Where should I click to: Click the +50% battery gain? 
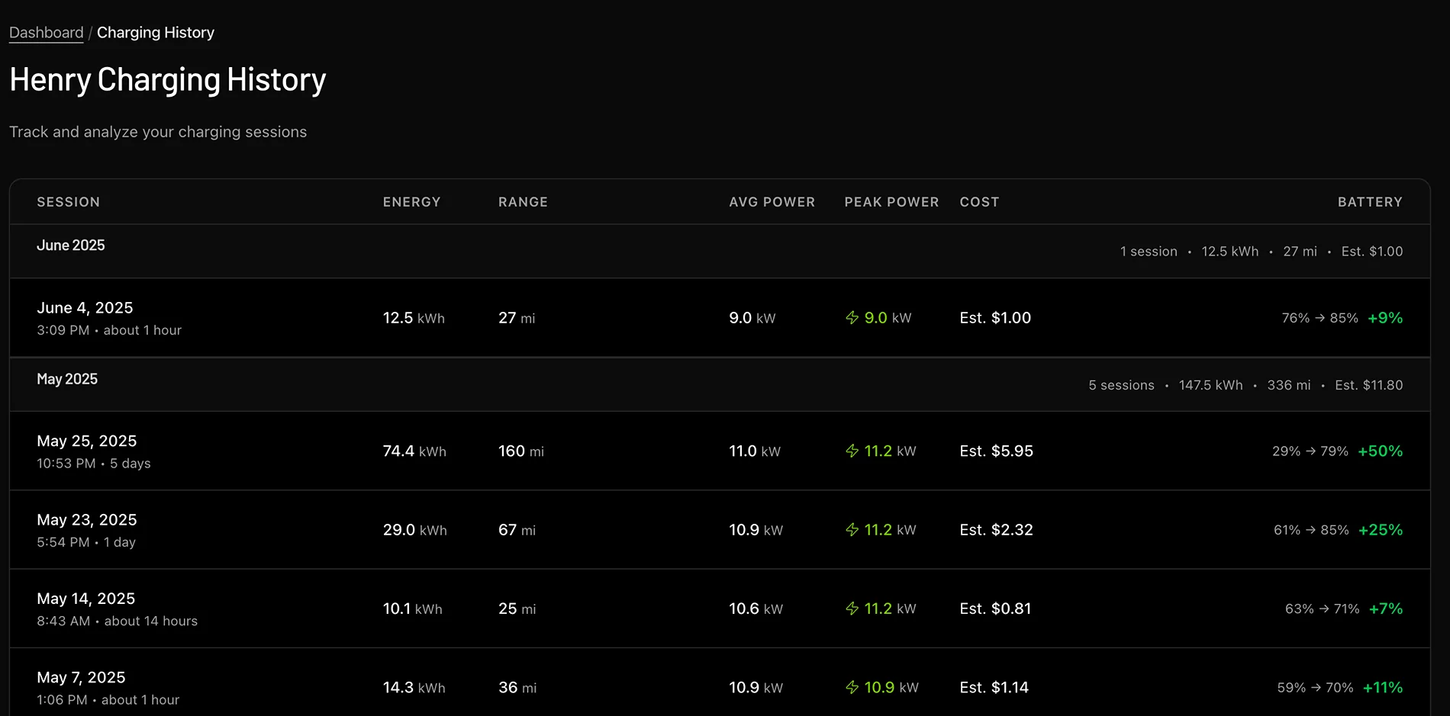tap(1380, 451)
